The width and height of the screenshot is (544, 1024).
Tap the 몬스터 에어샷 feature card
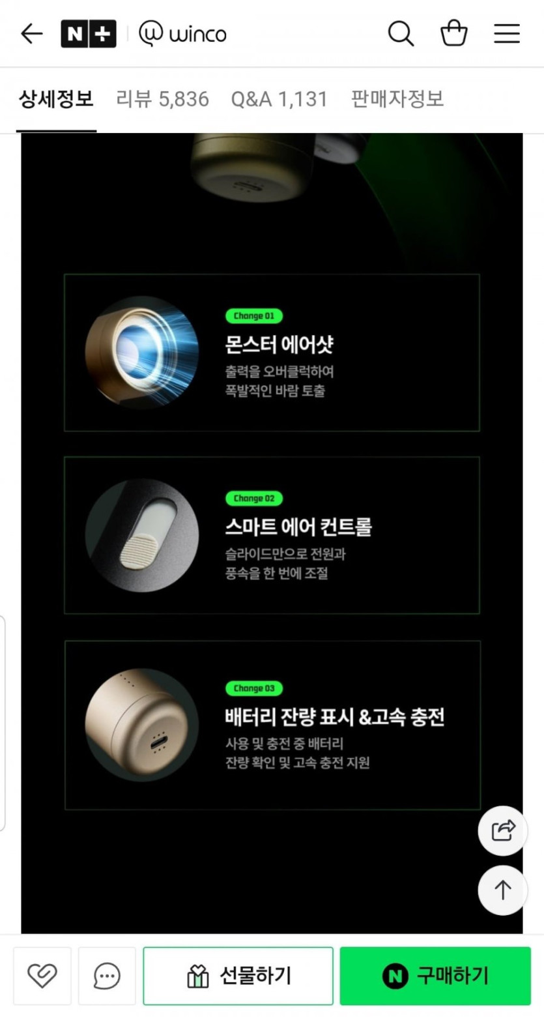click(x=272, y=353)
